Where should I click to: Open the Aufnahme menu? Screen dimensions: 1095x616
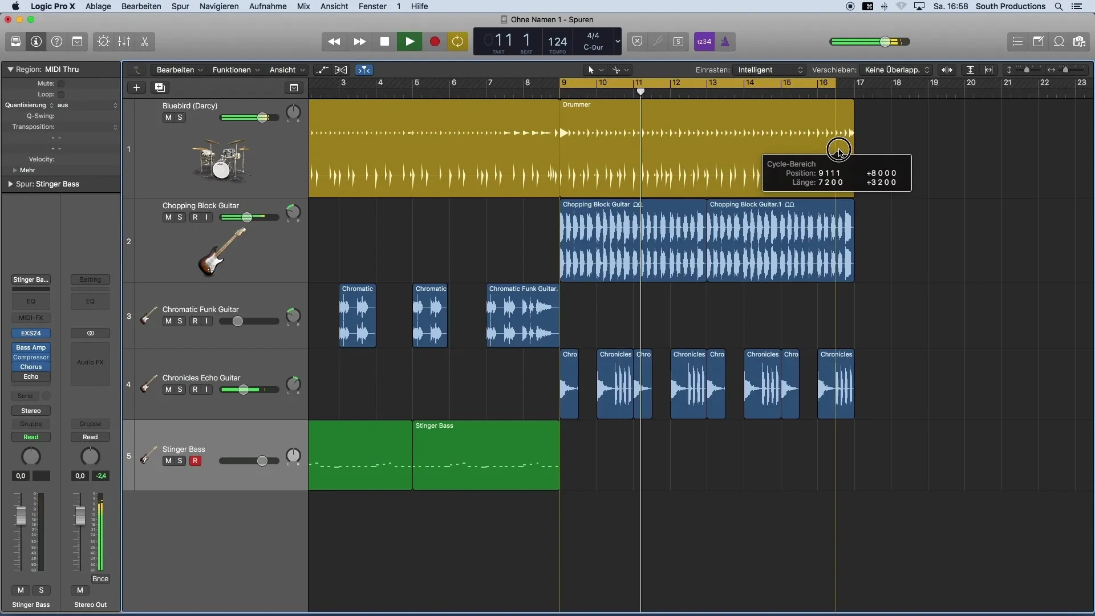(x=267, y=6)
